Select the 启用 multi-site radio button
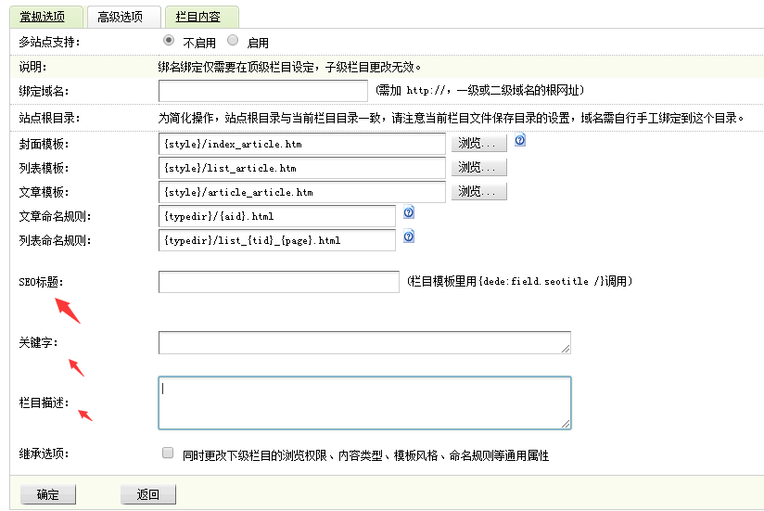 pos(233,41)
